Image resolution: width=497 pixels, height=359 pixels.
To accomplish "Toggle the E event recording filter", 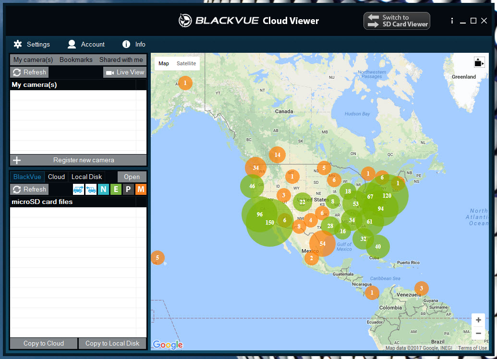I will (x=116, y=190).
